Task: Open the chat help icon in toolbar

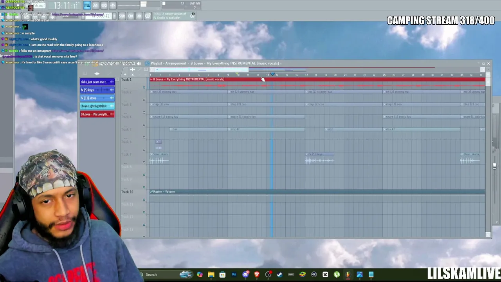Action: 148,16
